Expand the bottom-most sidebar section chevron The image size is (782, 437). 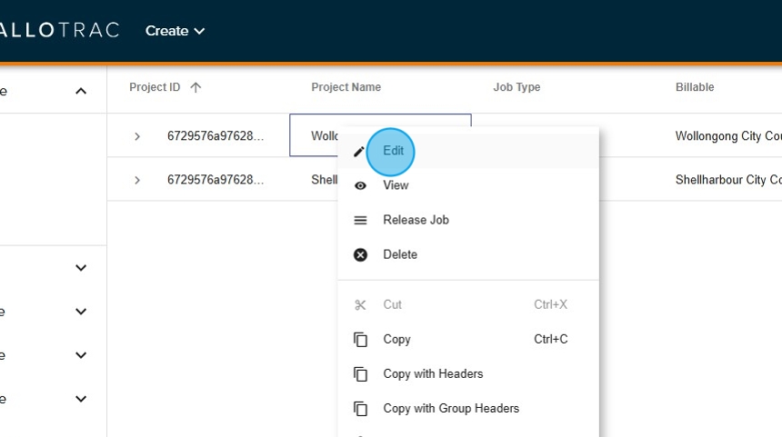pyautogui.click(x=81, y=399)
